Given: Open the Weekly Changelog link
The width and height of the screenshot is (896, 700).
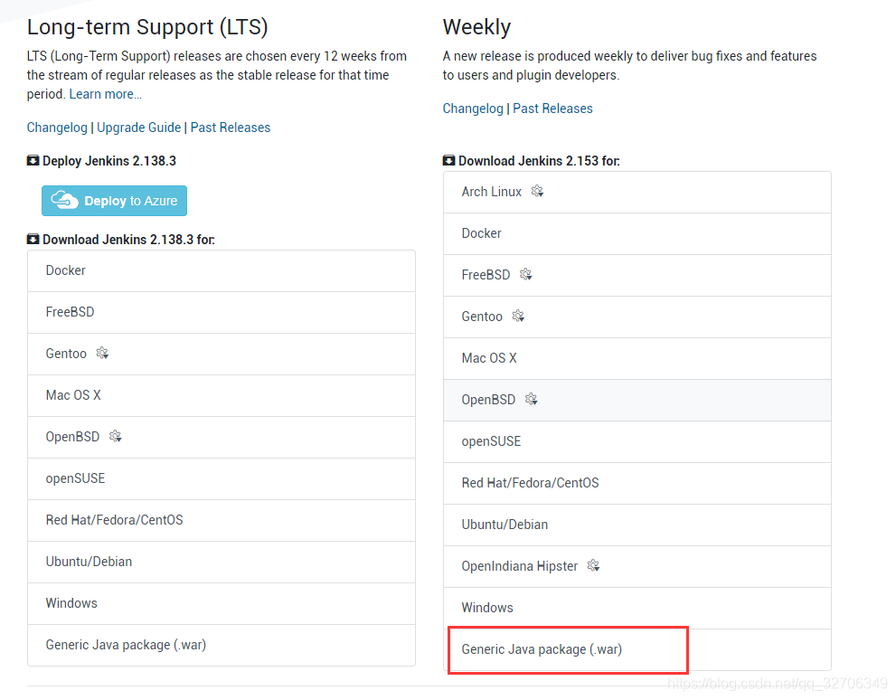Looking at the screenshot, I should (x=473, y=109).
